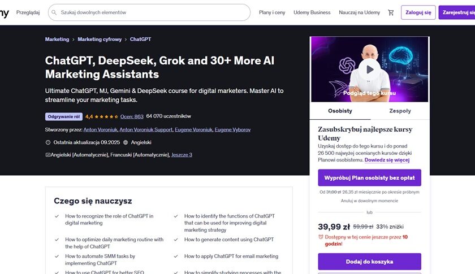Switch to the Zespoły tab
This screenshot has height=274, width=475.
pyautogui.click(x=400, y=111)
